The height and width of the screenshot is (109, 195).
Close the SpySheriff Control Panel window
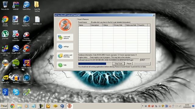click(x=154, y=15)
